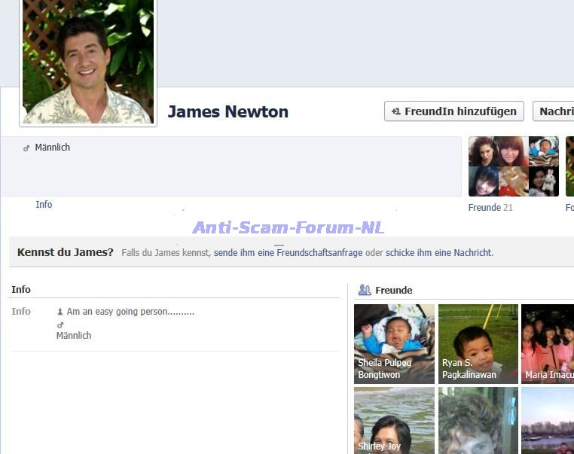Click the male symbol in Info section
Viewport: 574px width, 454px height.
pos(60,325)
